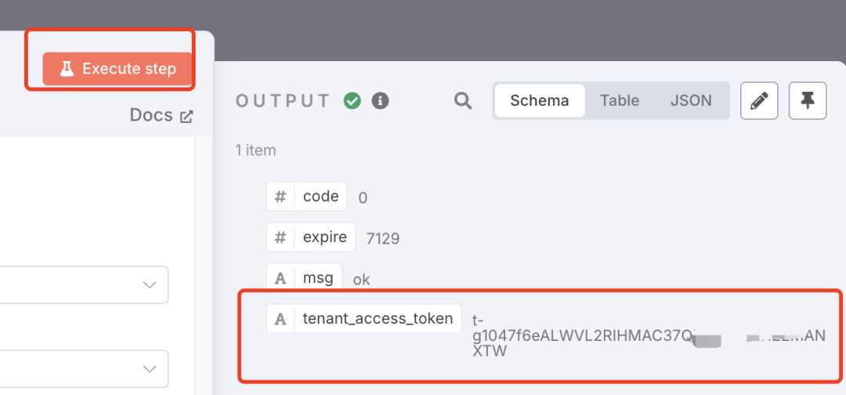The width and height of the screenshot is (846, 395).
Task: Click the green success checkmark icon
Action: pos(352,100)
